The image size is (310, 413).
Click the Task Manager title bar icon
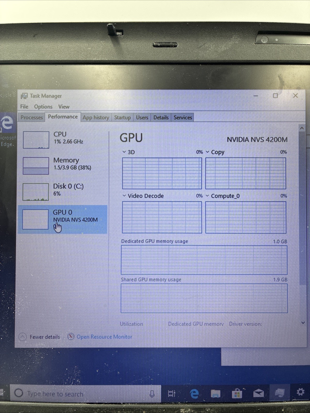tap(24, 96)
